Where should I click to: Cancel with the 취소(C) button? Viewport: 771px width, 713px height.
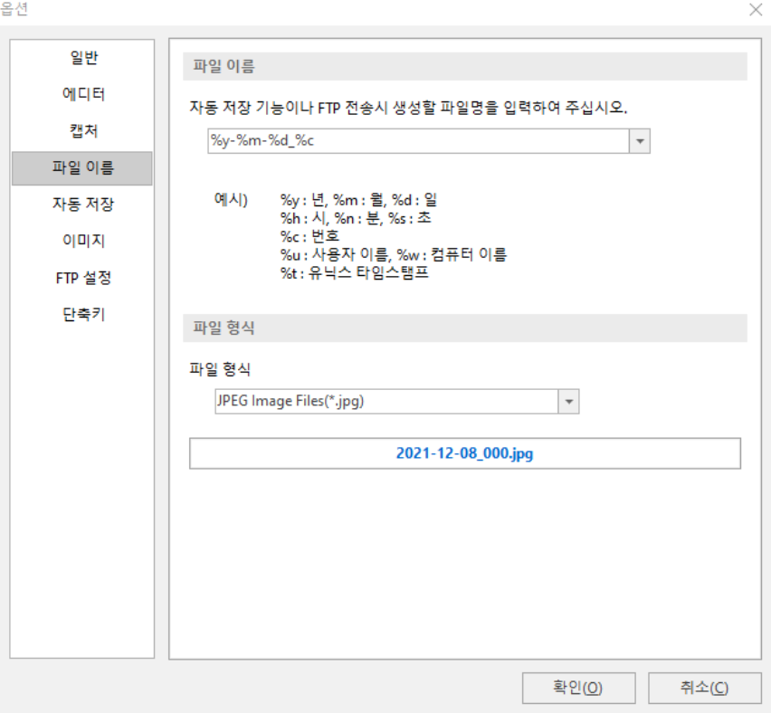tap(705, 688)
